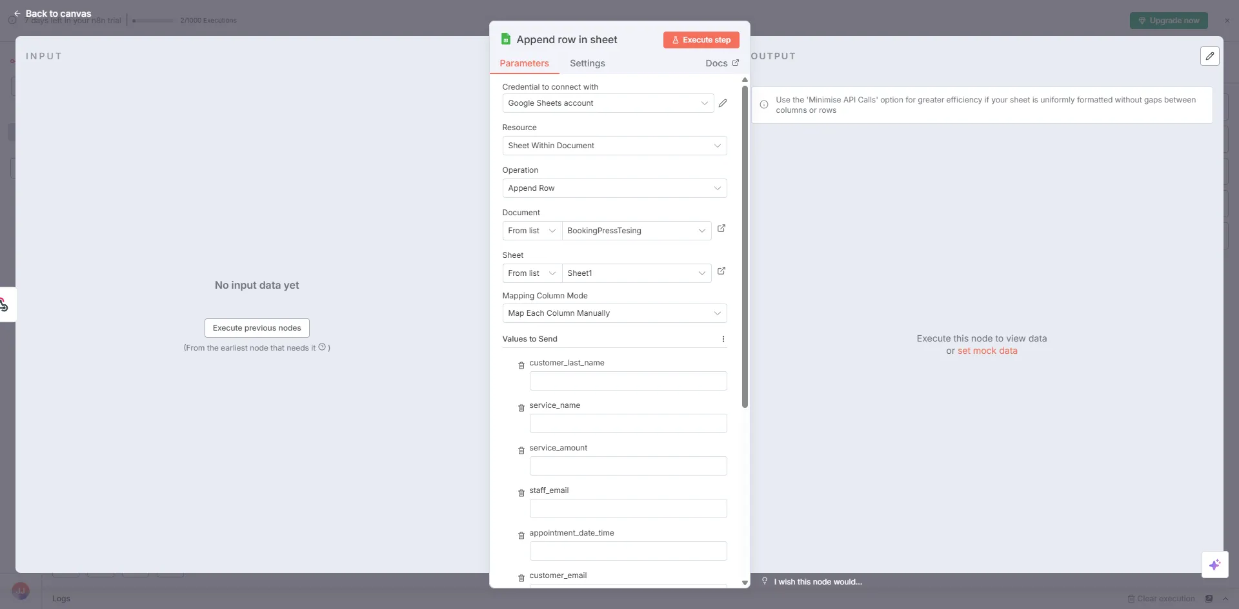1239x609 pixels.
Task: Delete the customer_email field
Action: (521, 578)
